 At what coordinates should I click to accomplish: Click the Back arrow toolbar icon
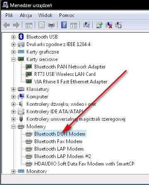pyautogui.click(x=7, y=25)
